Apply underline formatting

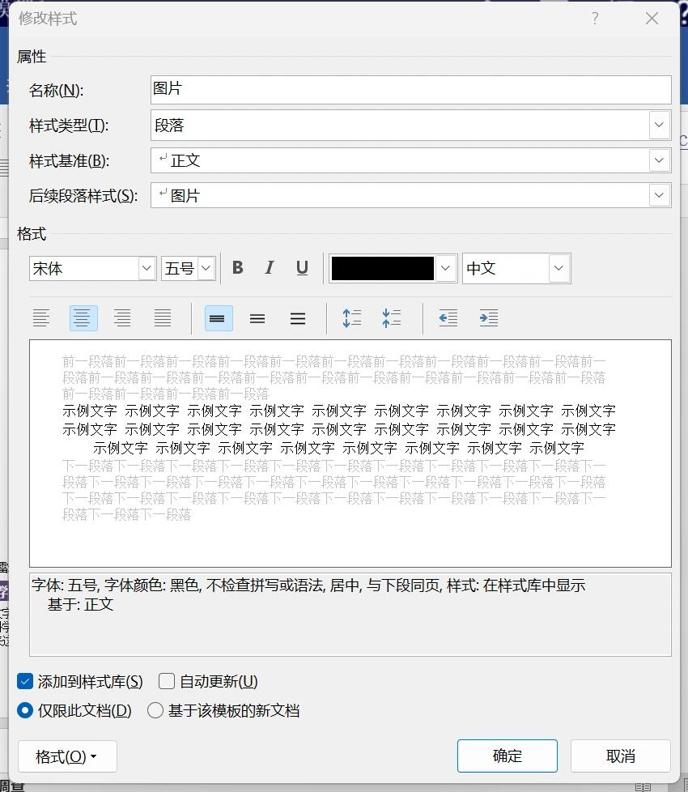coord(302,268)
